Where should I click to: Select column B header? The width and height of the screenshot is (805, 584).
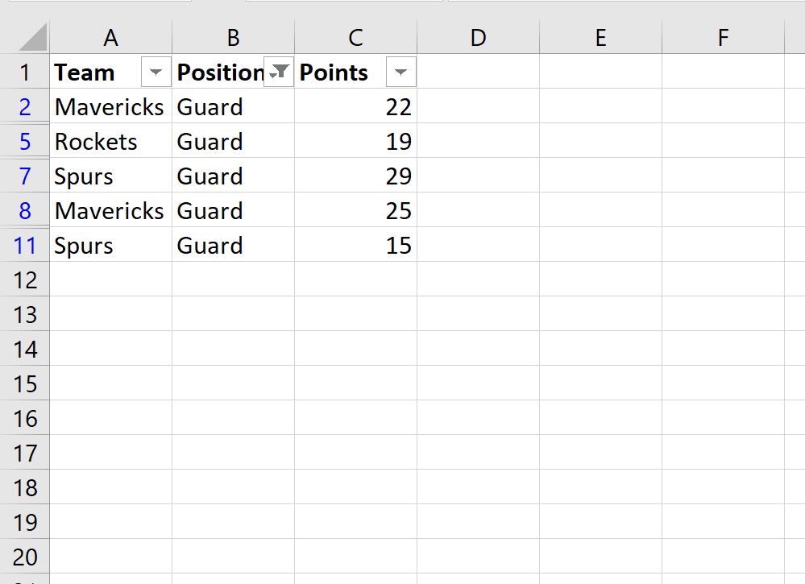click(233, 37)
